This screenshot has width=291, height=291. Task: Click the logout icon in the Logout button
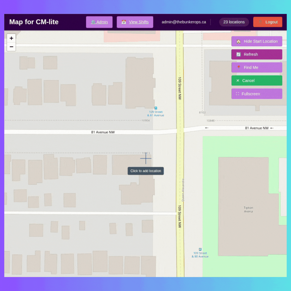coord(260,22)
